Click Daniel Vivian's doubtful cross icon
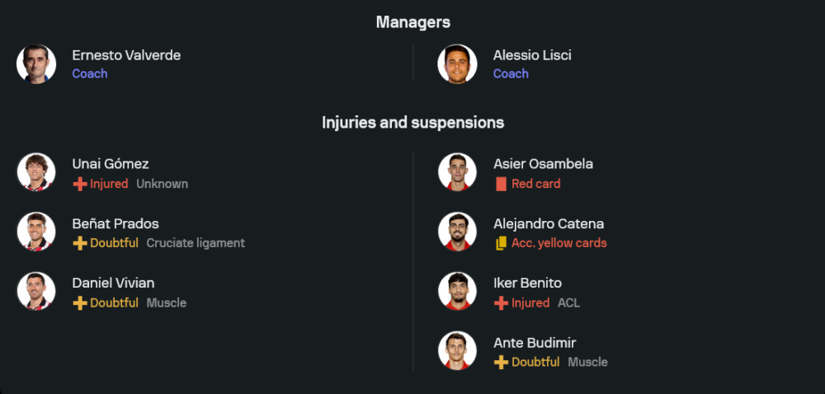The image size is (825, 394). point(80,303)
